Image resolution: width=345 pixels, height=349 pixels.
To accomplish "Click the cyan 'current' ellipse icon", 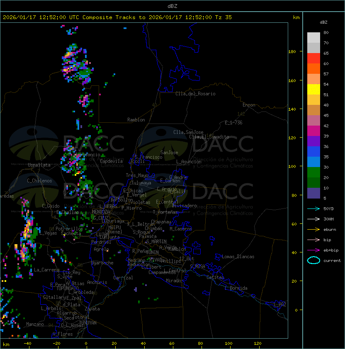I will [x=313, y=260].
